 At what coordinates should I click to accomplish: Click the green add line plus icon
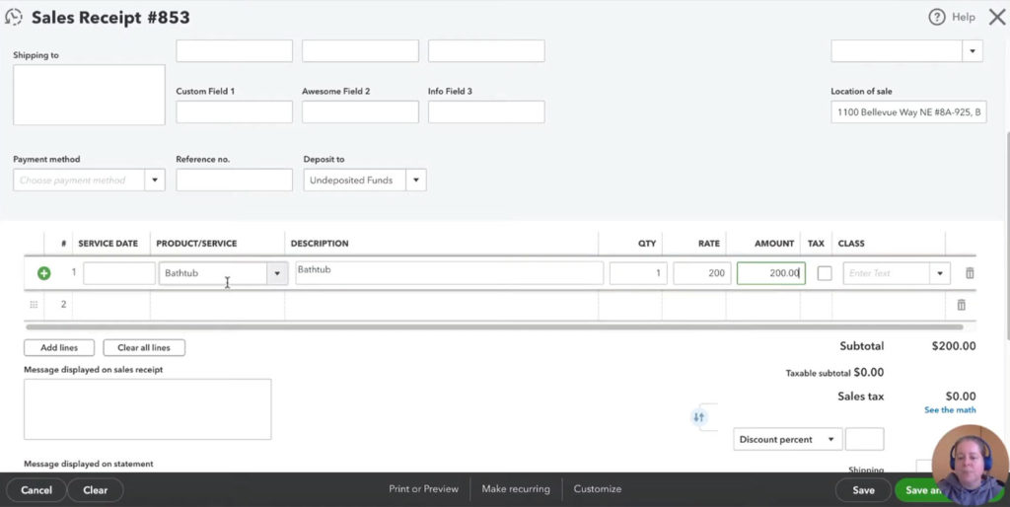[x=43, y=273]
